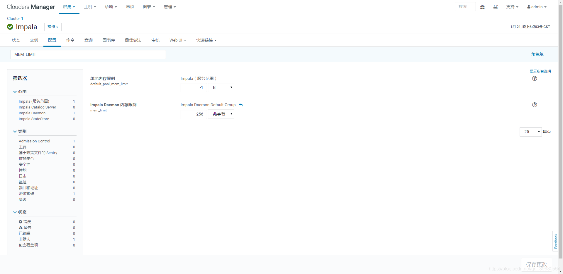Viewport: 563px width, 274px height.
Task: Click the green Impala health status icon
Action: coord(10,27)
